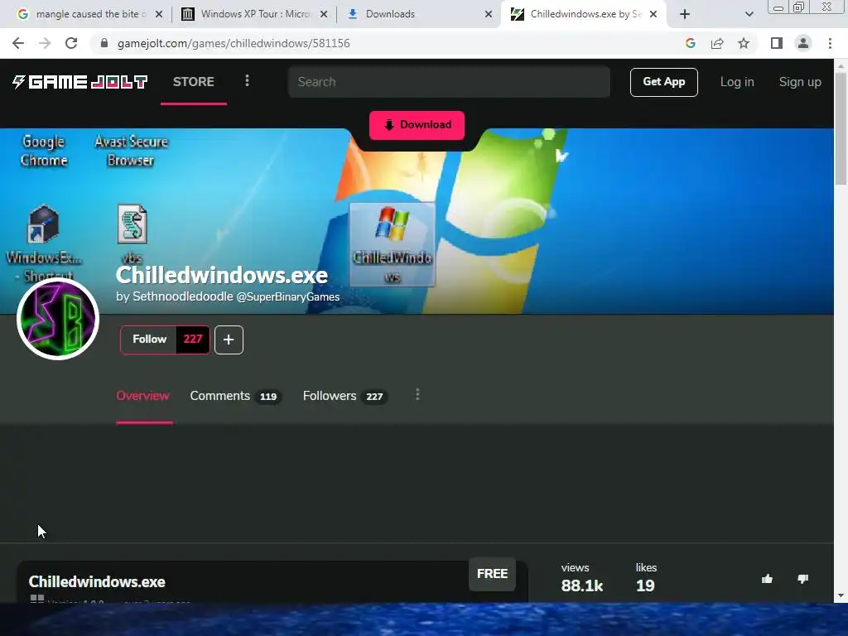Open the Log in link

pos(736,82)
